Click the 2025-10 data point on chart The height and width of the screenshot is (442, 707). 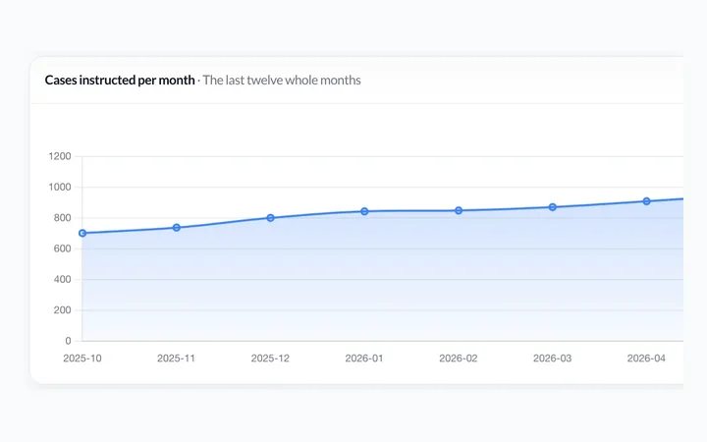point(82,233)
